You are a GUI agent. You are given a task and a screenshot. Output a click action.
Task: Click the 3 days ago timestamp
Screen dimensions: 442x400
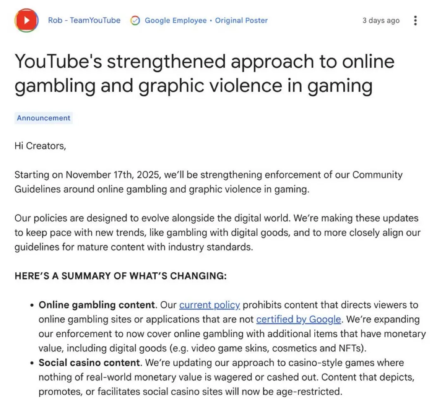[x=381, y=21]
